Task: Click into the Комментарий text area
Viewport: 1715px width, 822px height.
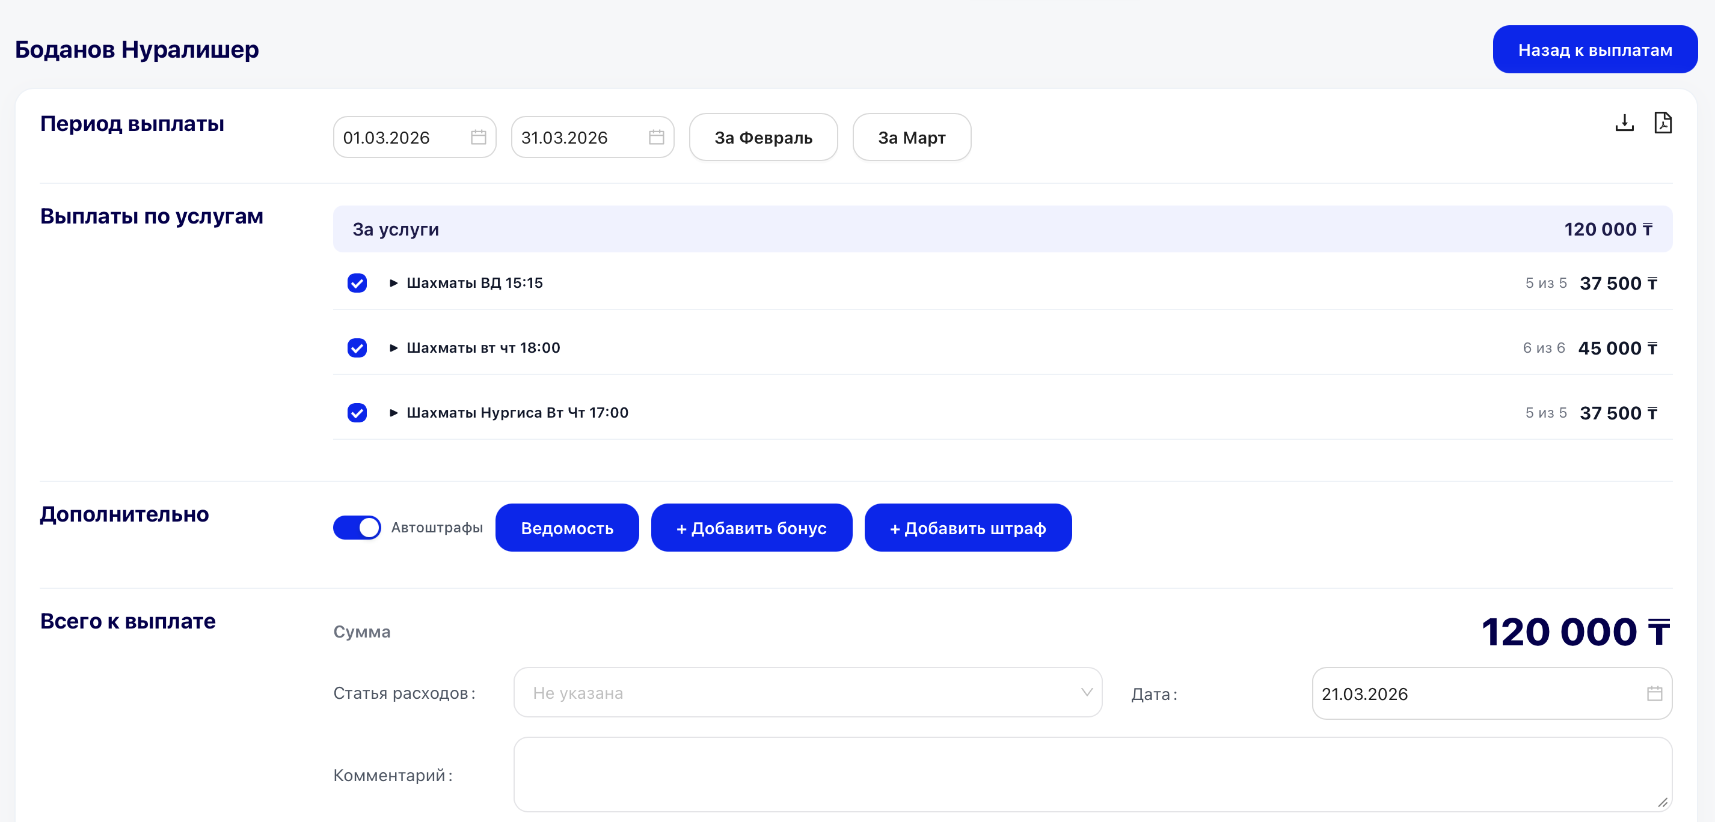Action: click(x=1092, y=774)
